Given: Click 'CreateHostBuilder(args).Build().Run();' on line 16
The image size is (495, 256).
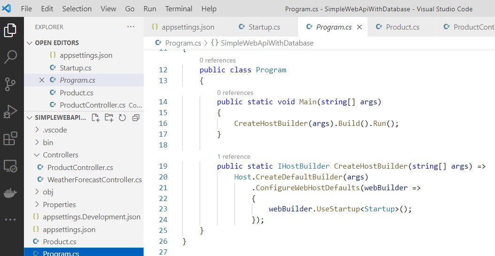Looking at the screenshot, I should click(x=317, y=124).
